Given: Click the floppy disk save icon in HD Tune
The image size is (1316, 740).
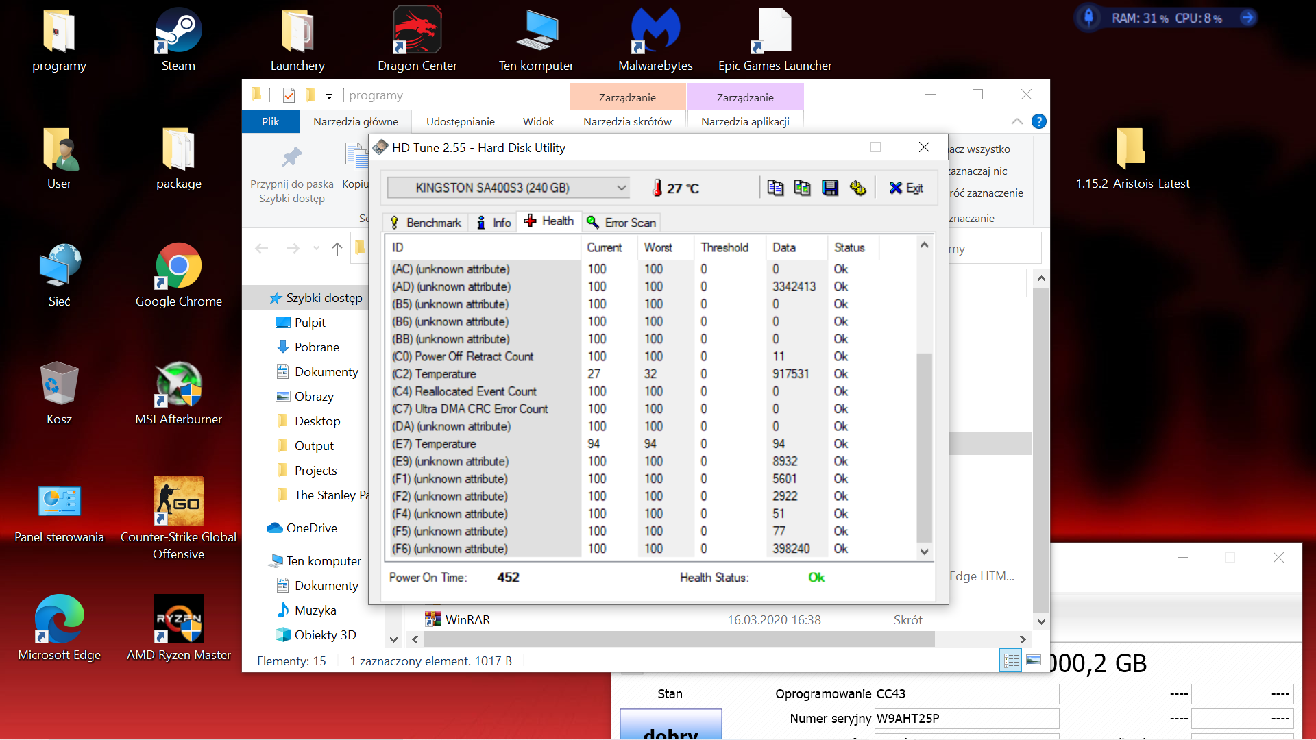Looking at the screenshot, I should [830, 188].
